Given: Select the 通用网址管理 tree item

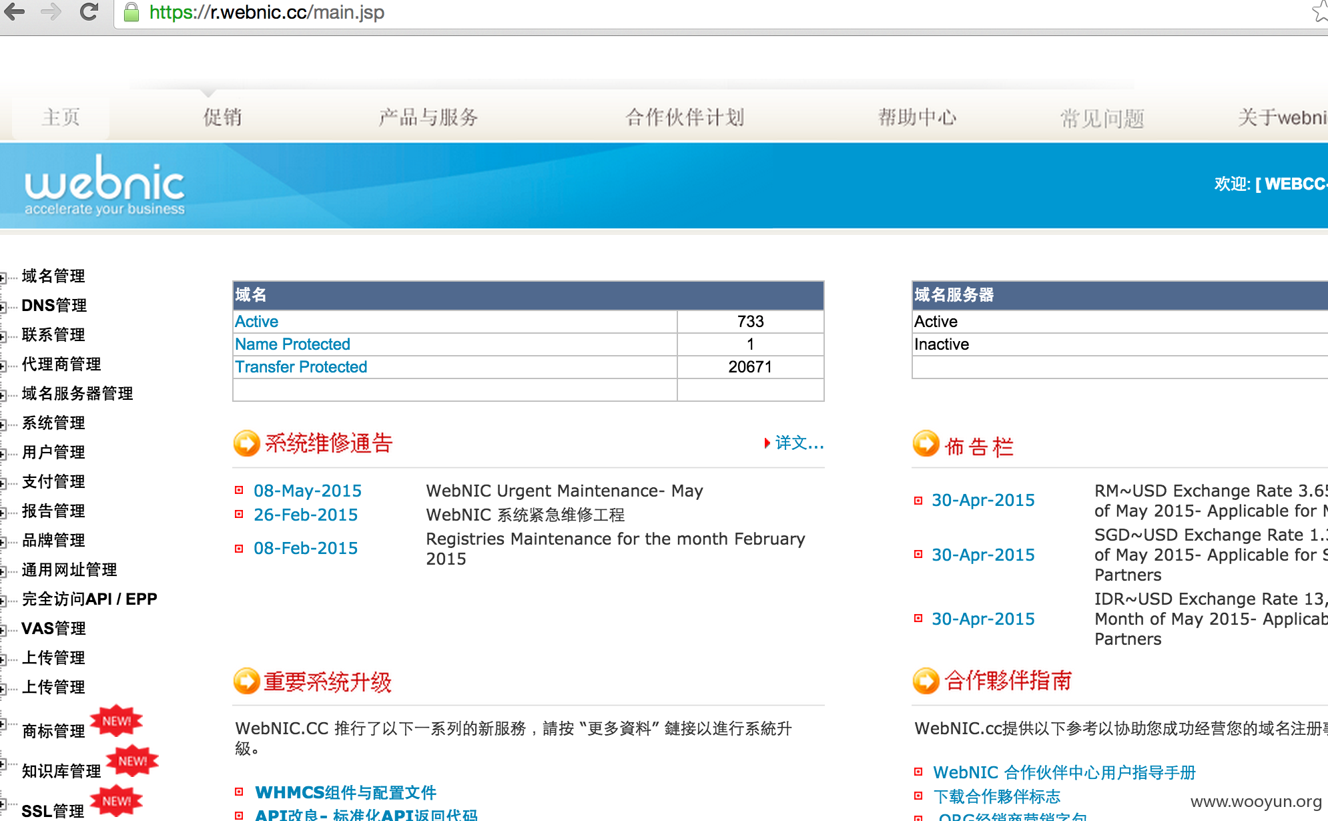Looking at the screenshot, I should click(x=69, y=569).
